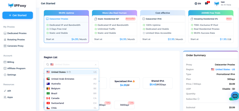
Task: Click the Billing card icon
Action: click(5, 62)
